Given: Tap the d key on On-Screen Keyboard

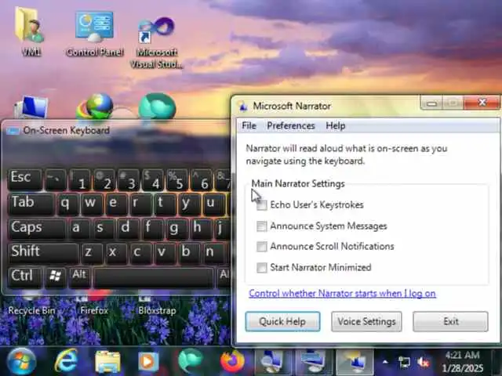Looking at the screenshot, I should pos(126,228).
